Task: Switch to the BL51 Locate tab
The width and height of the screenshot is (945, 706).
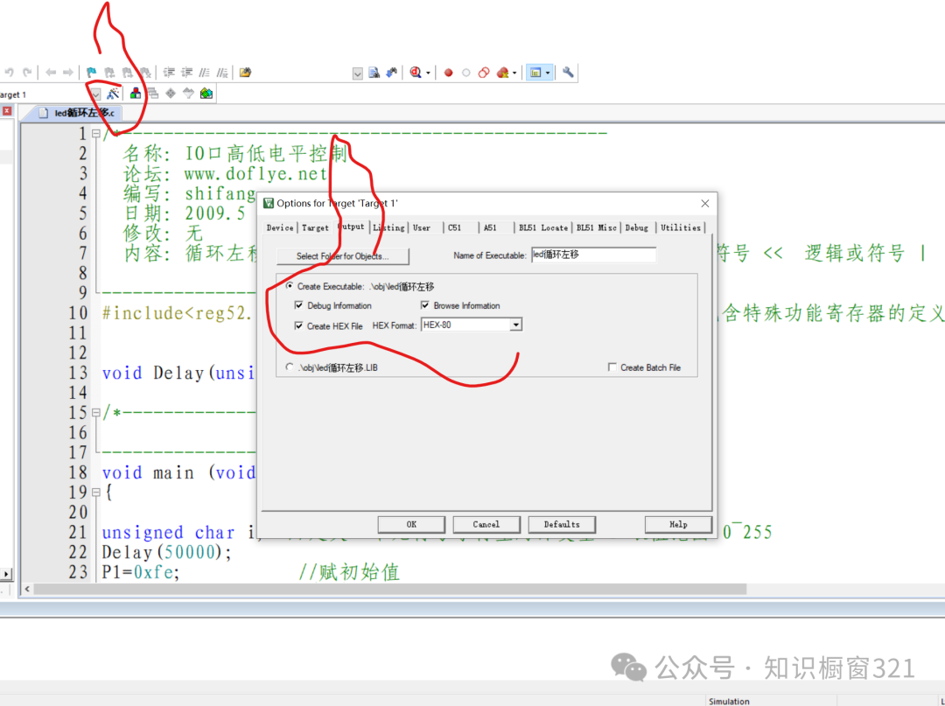Action: point(542,227)
